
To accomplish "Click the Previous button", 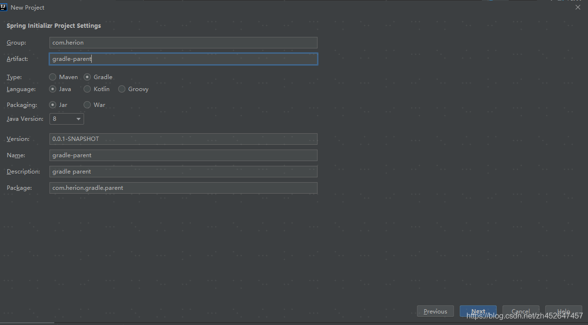I will click(435, 311).
